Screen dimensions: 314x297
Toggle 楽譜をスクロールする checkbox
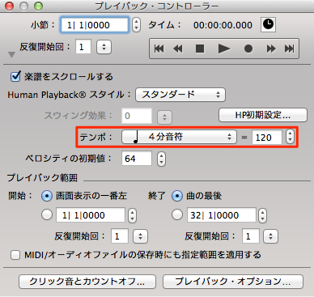click(15, 76)
